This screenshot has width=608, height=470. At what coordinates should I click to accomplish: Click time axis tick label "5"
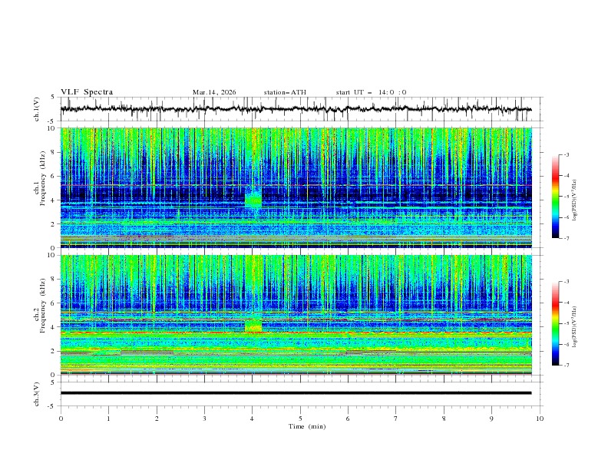(300, 419)
